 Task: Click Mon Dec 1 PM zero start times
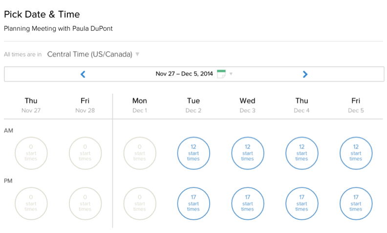[x=140, y=203]
